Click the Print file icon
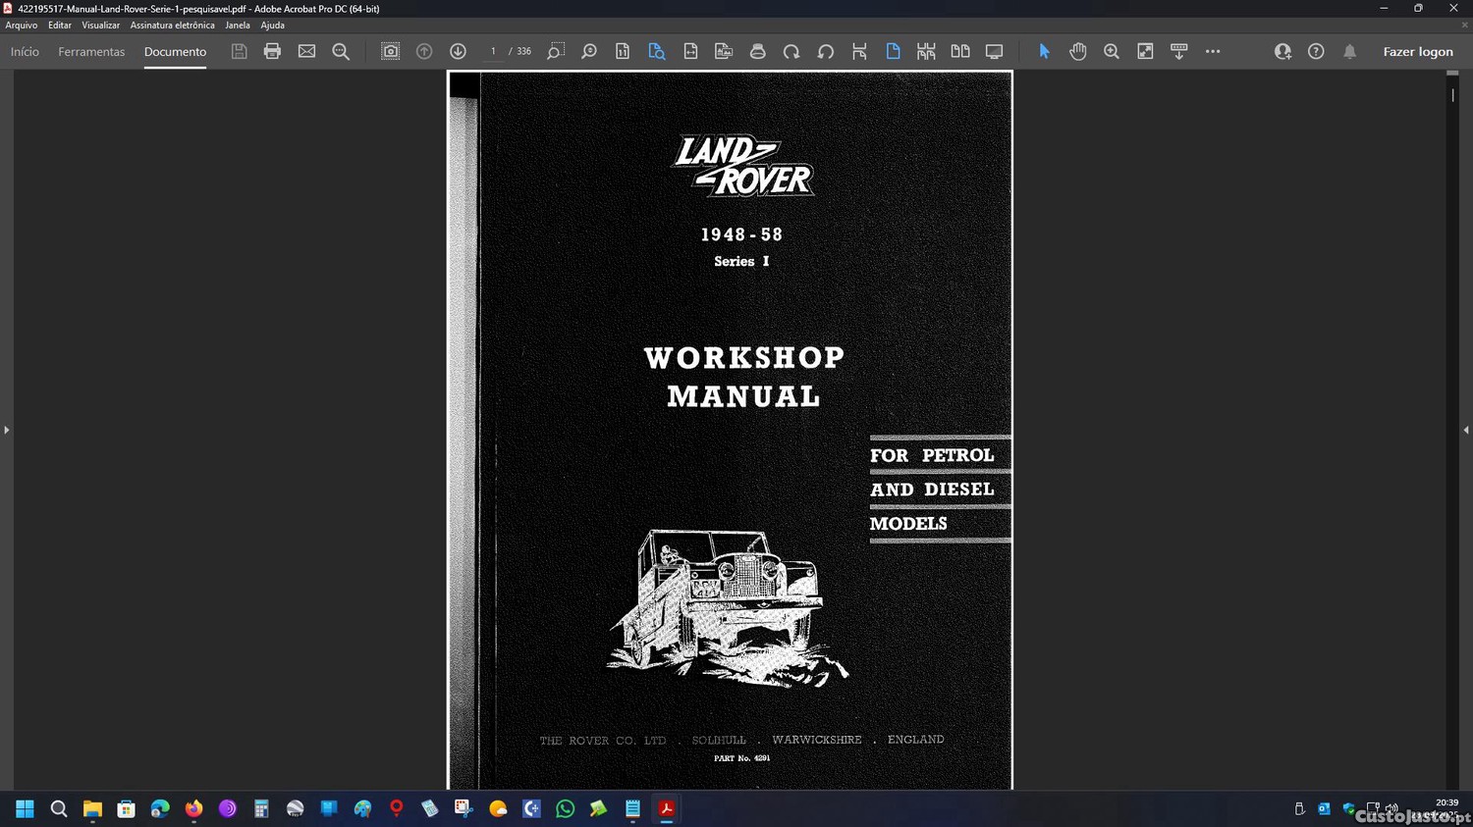The image size is (1473, 827). pos(272,52)
